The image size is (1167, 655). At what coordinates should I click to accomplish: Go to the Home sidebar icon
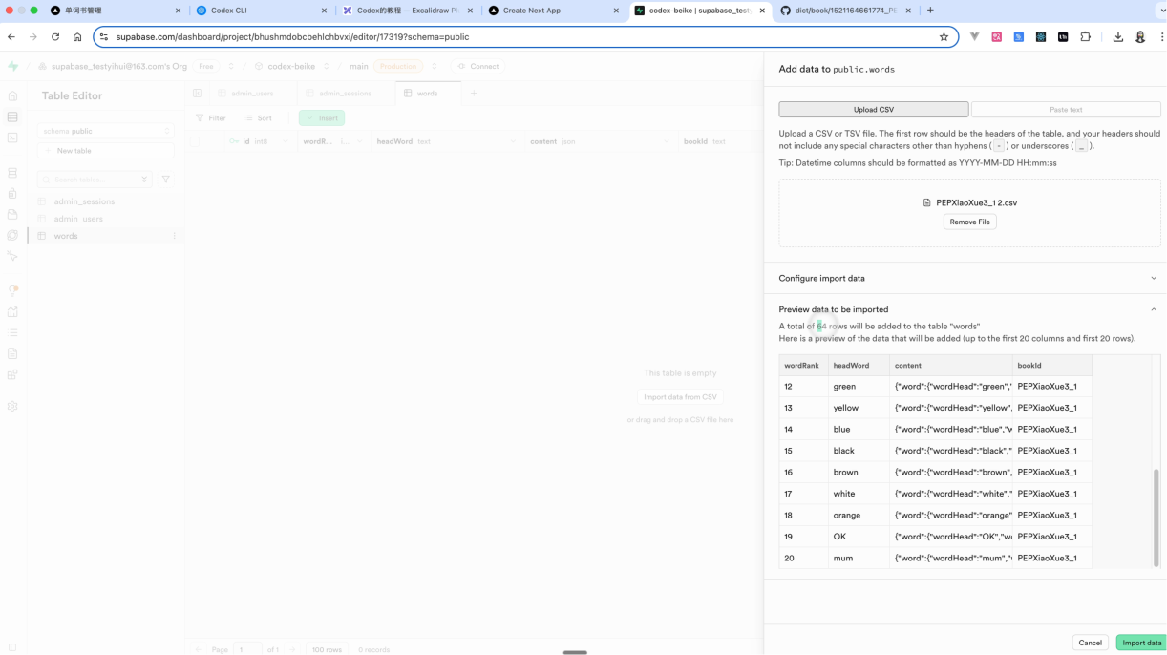tap(12, 95)
